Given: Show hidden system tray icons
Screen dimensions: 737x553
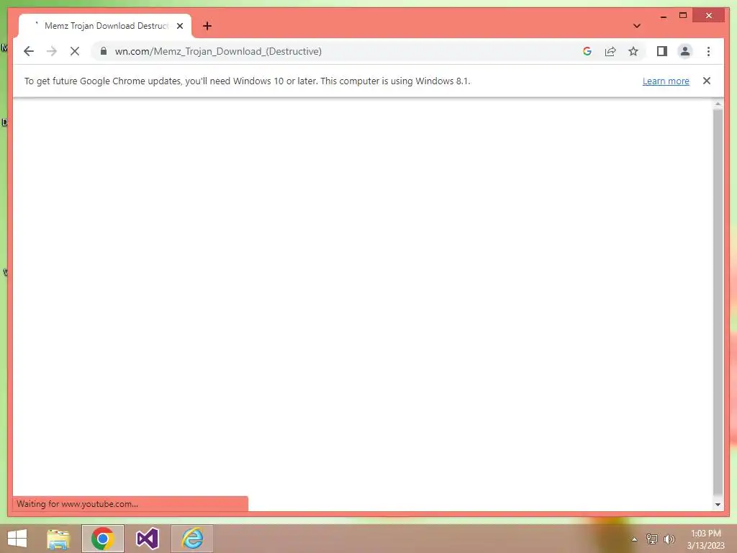Looking at the screenshot, I should click(x=635, y=539).
